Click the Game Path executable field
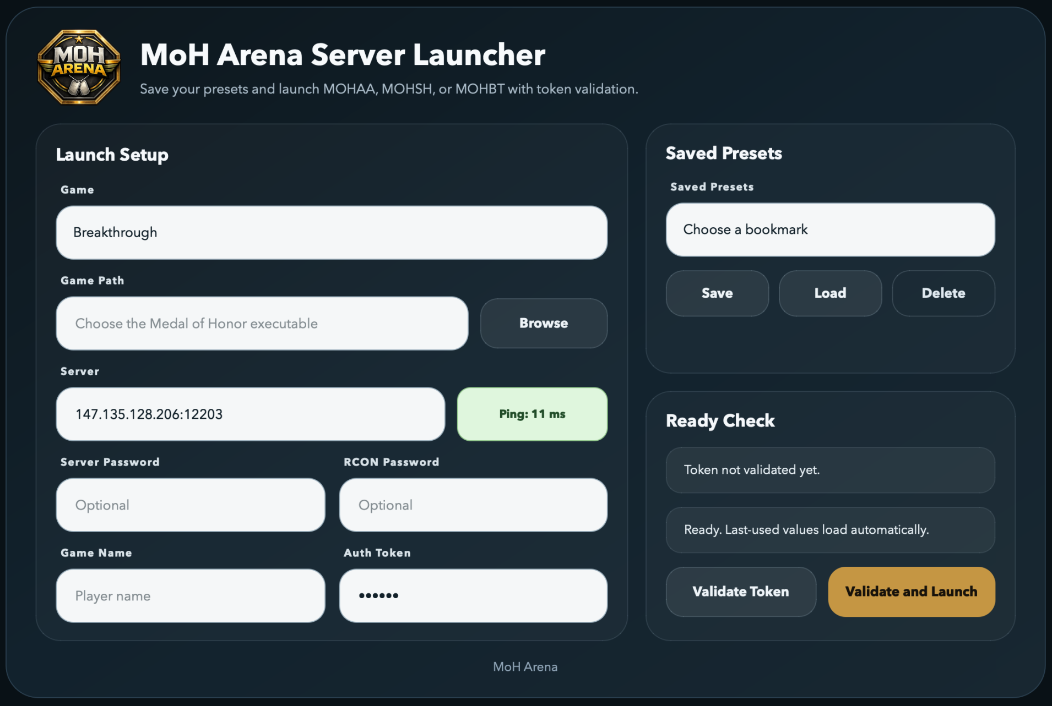This screenshot has width=1052, height=706. (x=261, y=324)
